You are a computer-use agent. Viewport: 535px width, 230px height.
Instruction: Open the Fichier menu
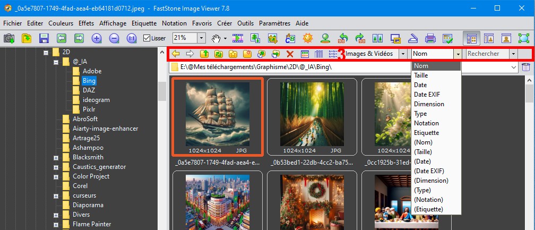pos(12,23)
